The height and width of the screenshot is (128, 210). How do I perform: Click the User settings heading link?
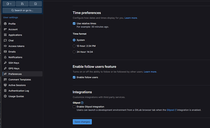tap(11, 17)
